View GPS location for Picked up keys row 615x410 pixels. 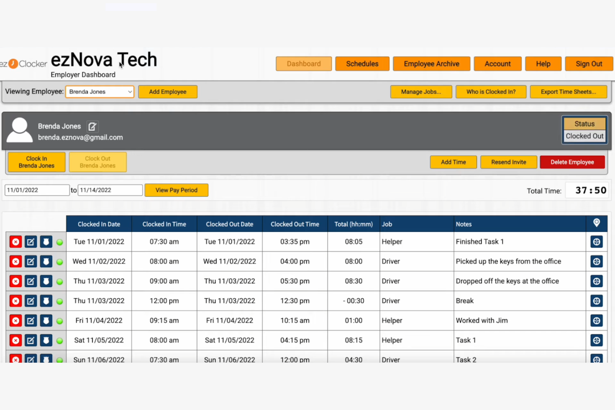(x=597, y=262)
